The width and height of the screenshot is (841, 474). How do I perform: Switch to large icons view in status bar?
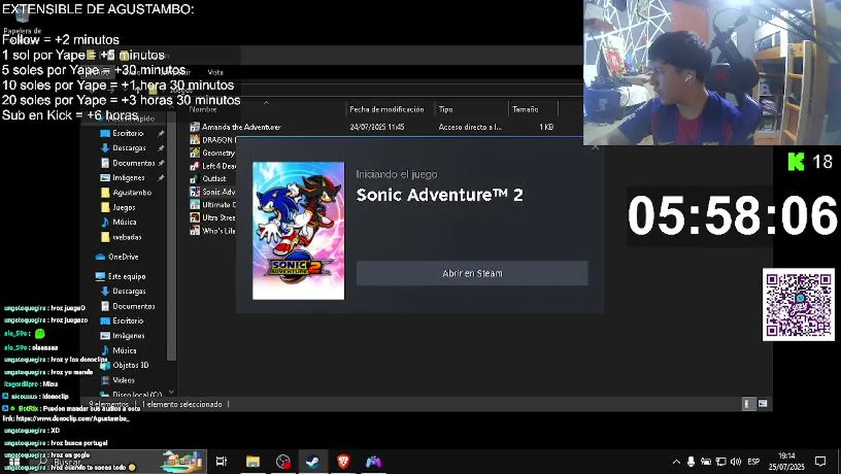[763, 404]
